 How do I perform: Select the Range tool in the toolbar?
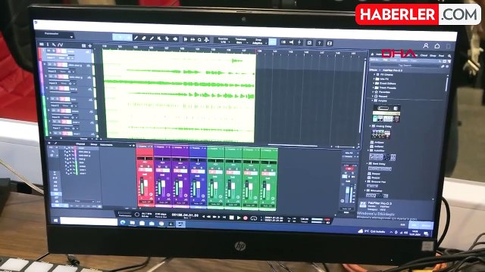click(x=128, y=38)
